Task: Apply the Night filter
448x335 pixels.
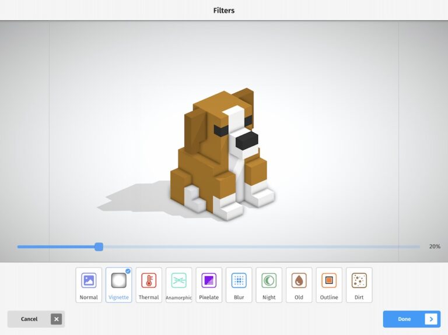Action: pyautogui.click(x=269, y=285)
